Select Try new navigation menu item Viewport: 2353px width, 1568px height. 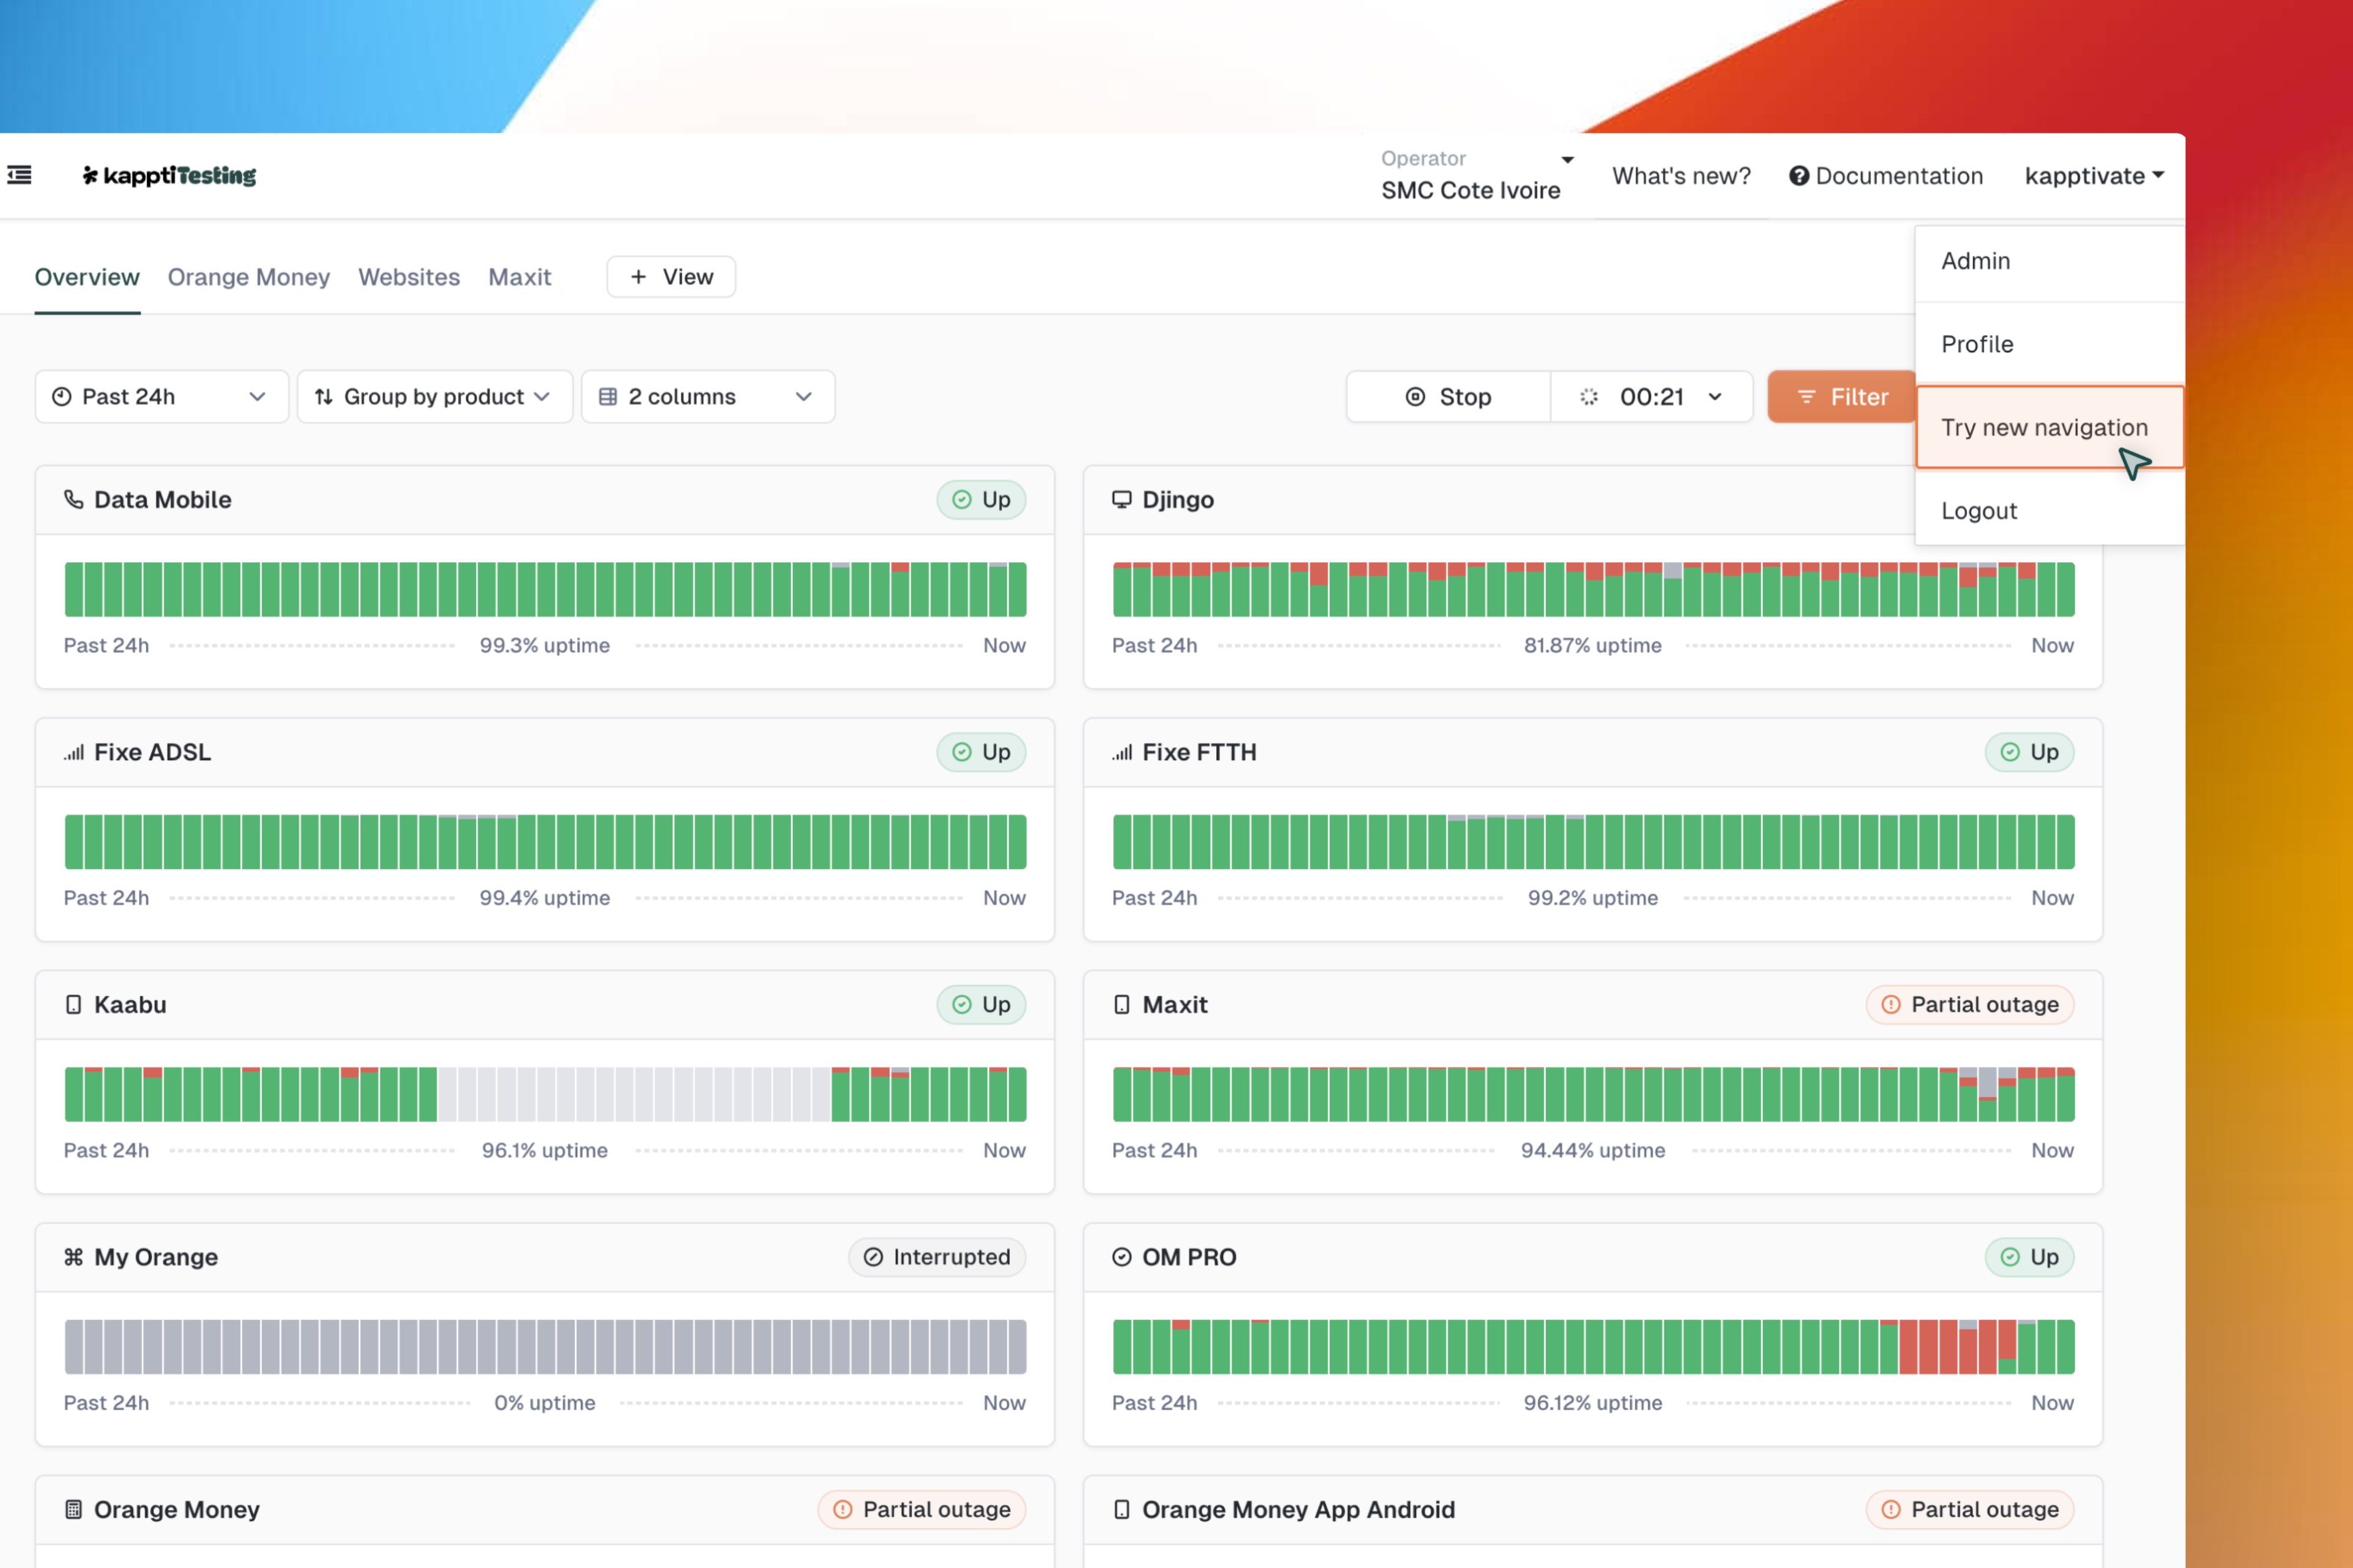click(2044, 427)
